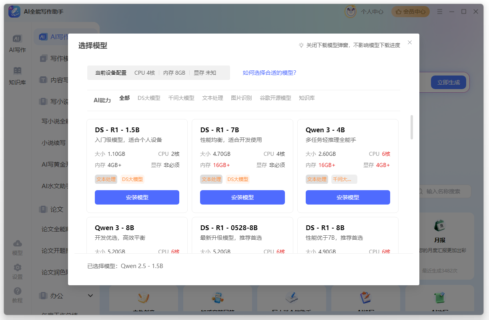The width and height of the screenshot is (489, 320).
Task: Click the 文本处理 tag on DS - R1 - 7B card
Action: [211, 179]
